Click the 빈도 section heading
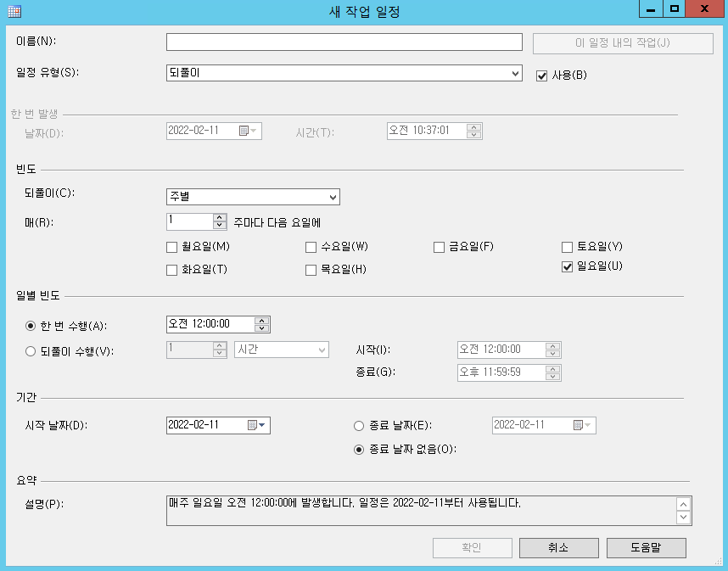 (26, 169)
